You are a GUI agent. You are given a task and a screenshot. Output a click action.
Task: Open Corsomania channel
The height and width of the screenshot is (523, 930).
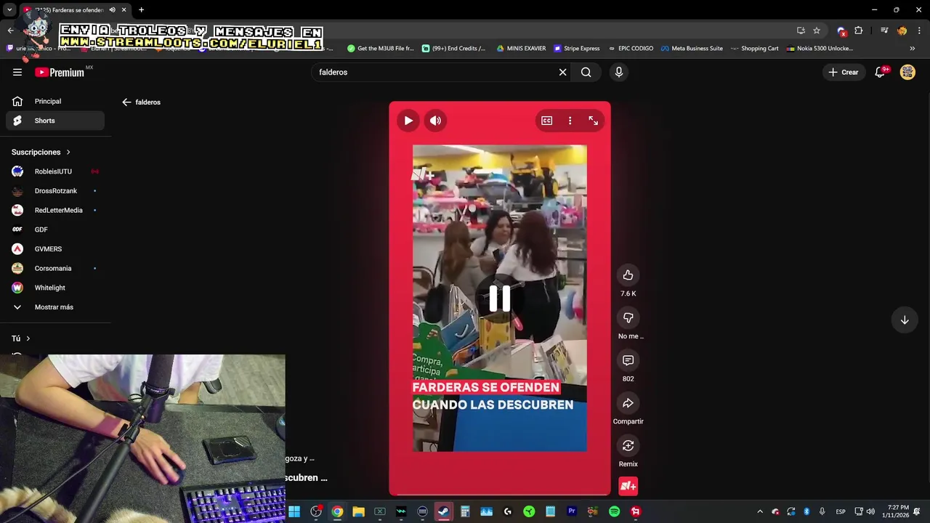[55, 268]
